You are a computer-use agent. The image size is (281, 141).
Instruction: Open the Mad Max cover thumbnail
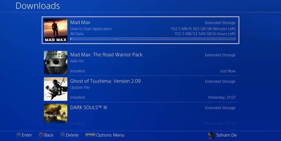[56, 30]
